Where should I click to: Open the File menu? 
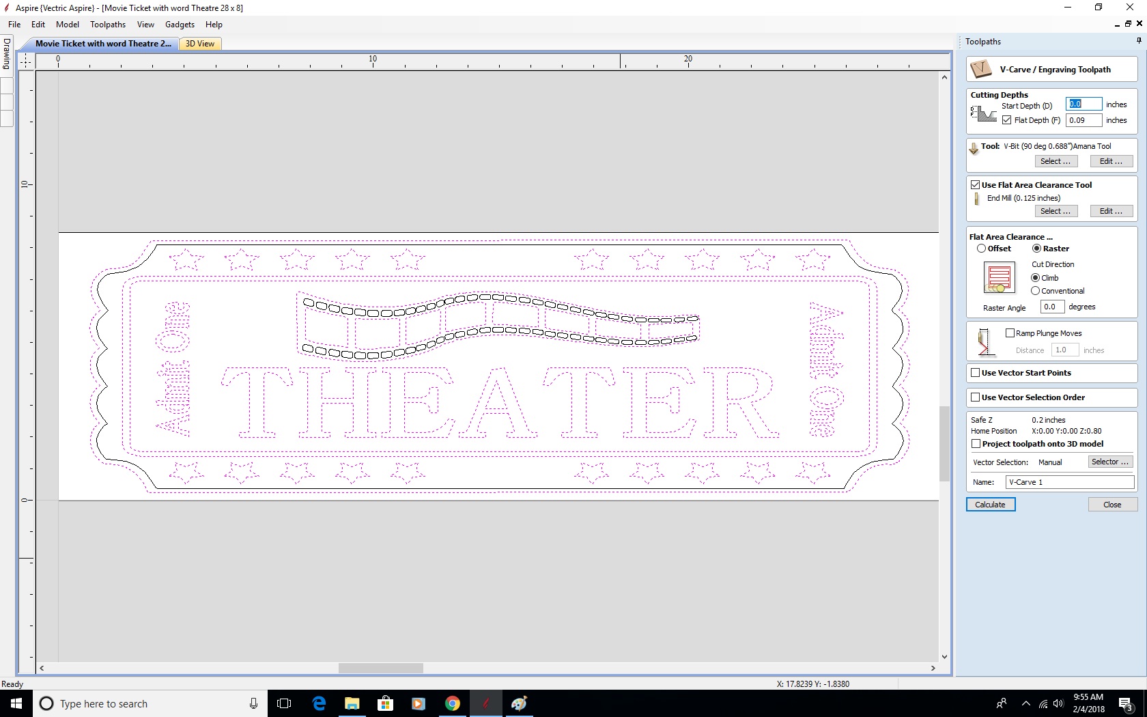tap(14, 25)
